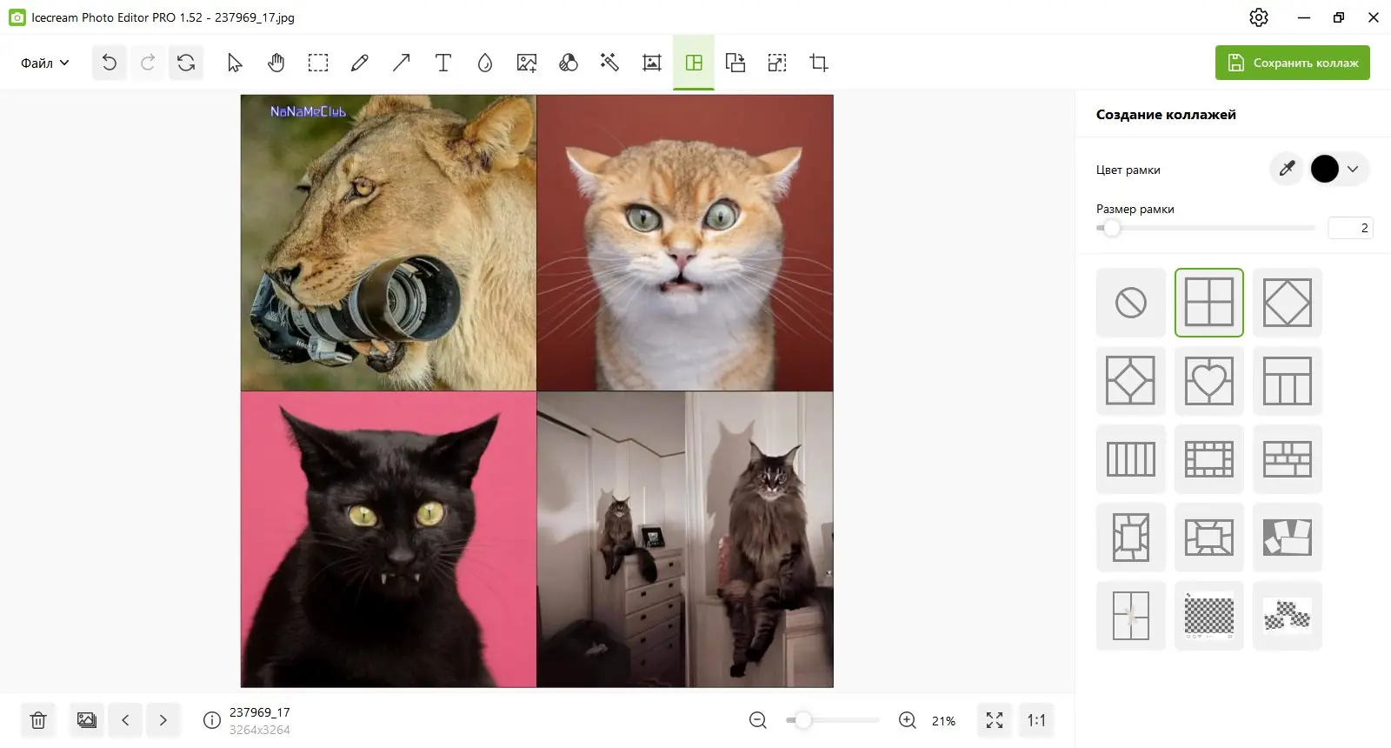The width and height of the screenshot is (1391, 748).
Task: Expand the frame color dropdown arrow
Action: click(1353, 169)
